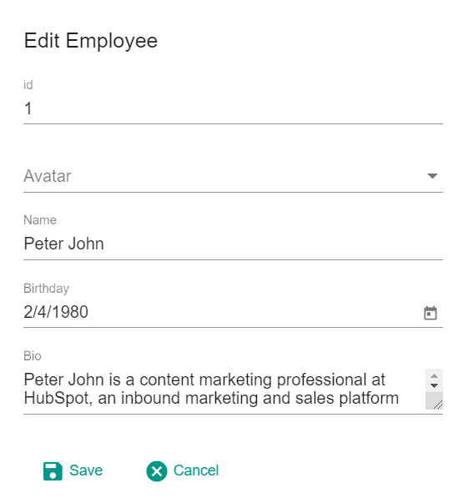
Task: Focus the id field containing 1
Action: [x=233, y=108]
